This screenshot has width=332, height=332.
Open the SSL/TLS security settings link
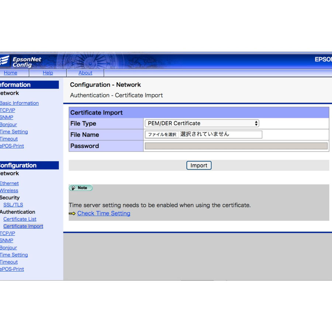click(x=13, y=205)
